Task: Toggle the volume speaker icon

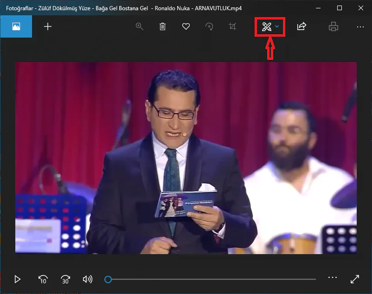Action: click(x=88, y=279)
